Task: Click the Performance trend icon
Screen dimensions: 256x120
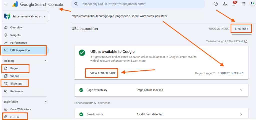Action: click(x=6, y=43)
